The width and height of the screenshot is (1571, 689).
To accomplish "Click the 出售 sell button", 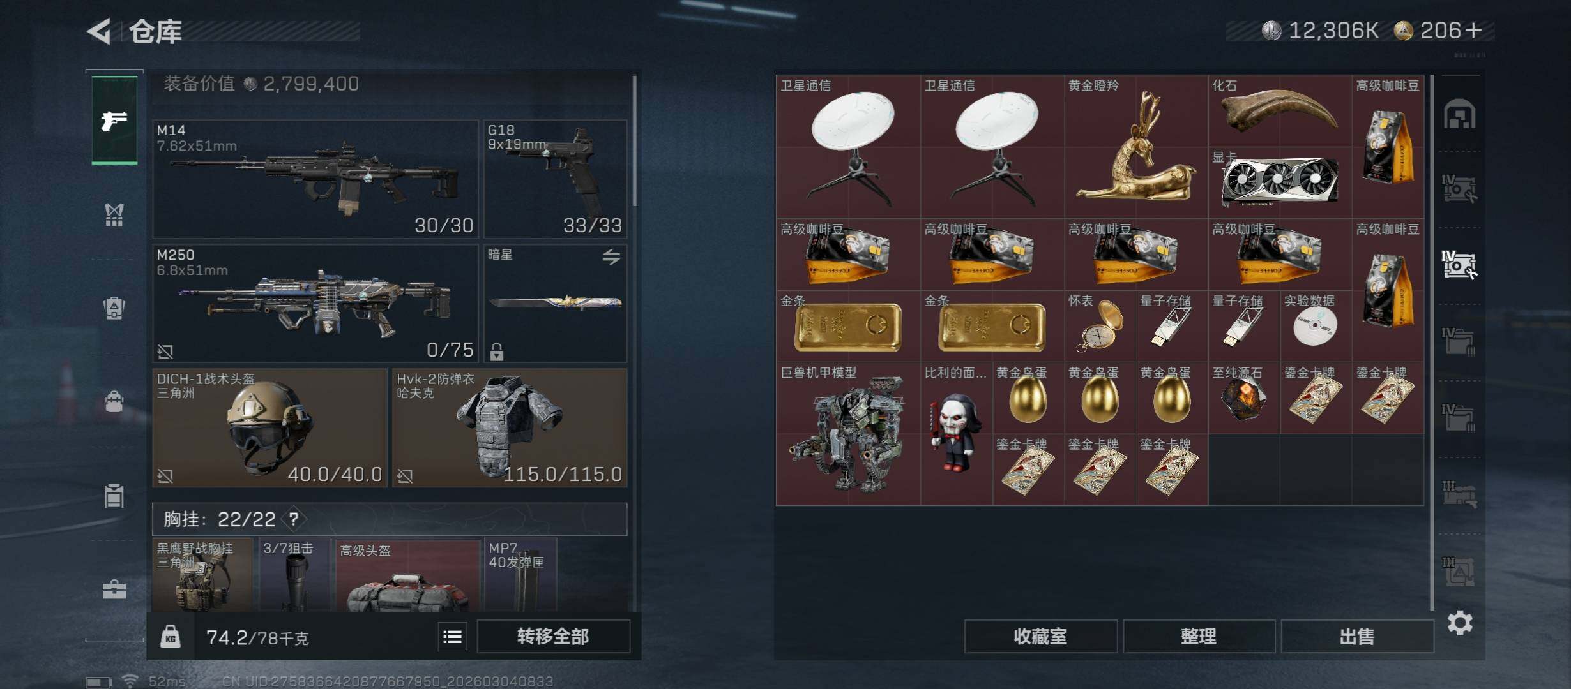I will [x=1357, y=637].
